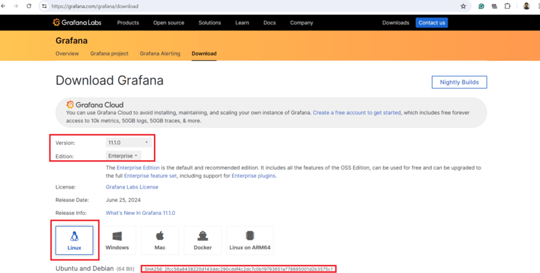Click the browser back arrow
Image resolution: width=540 pixels, height=273 pixels.
click(3, 6)
